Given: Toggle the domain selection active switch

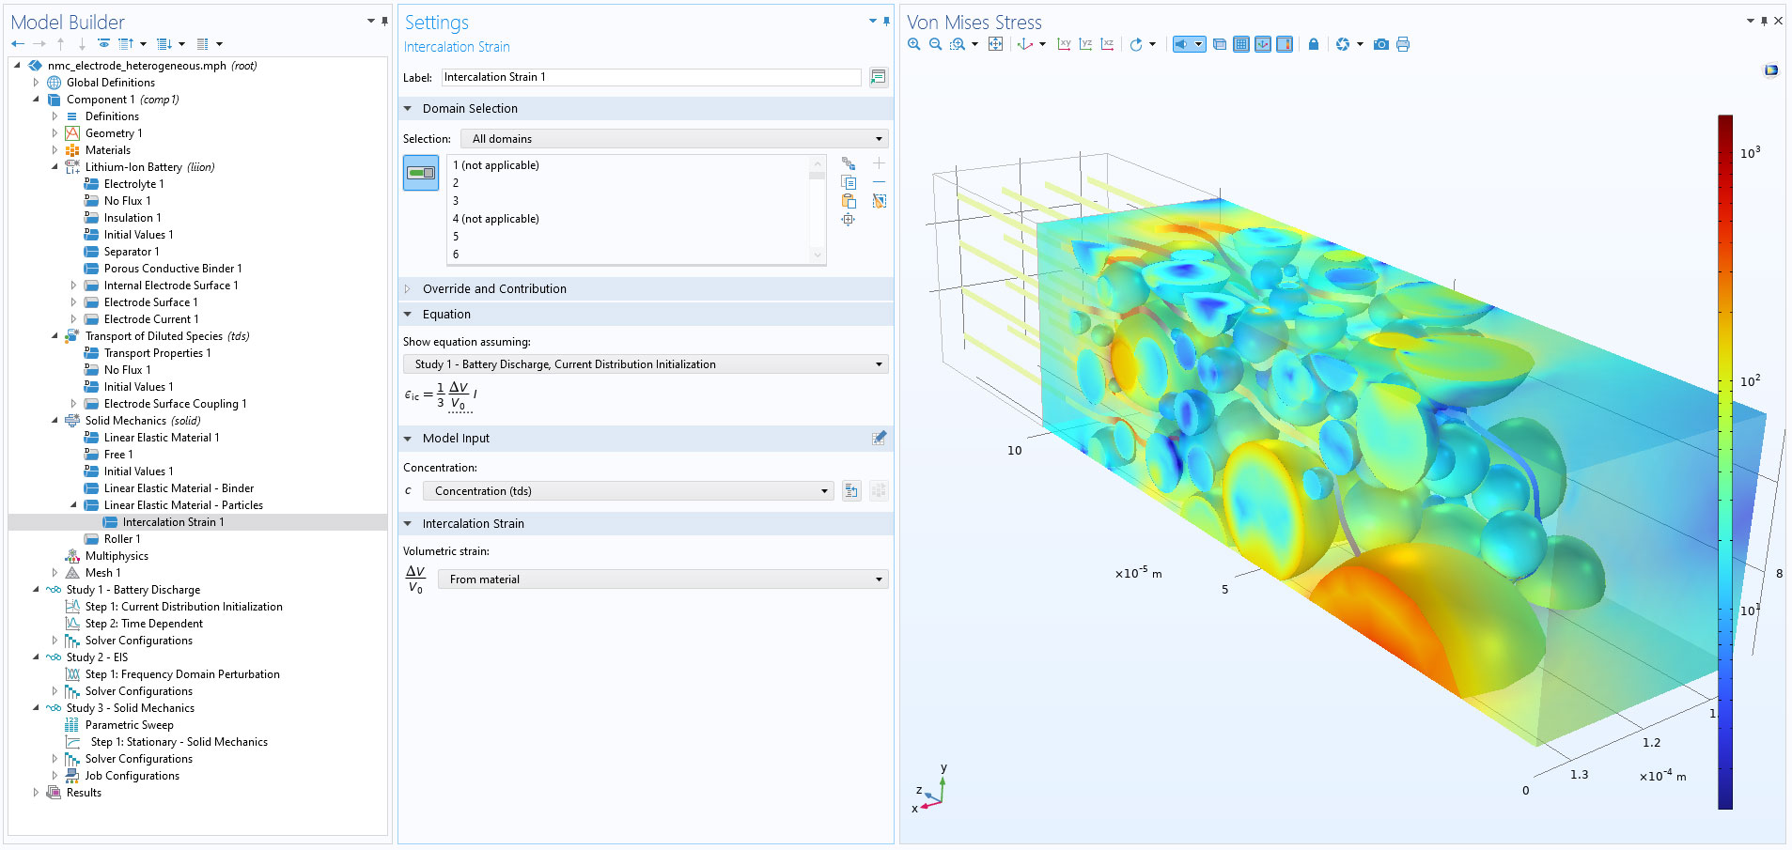Looking at the screenshot, I should [x=421, y=173].
